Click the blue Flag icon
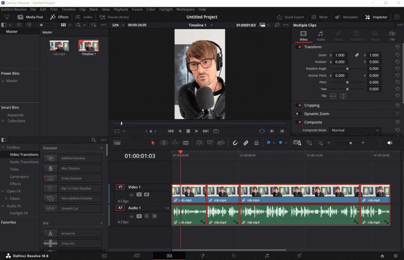Viewport: 404px width, 260px height. 268,143
